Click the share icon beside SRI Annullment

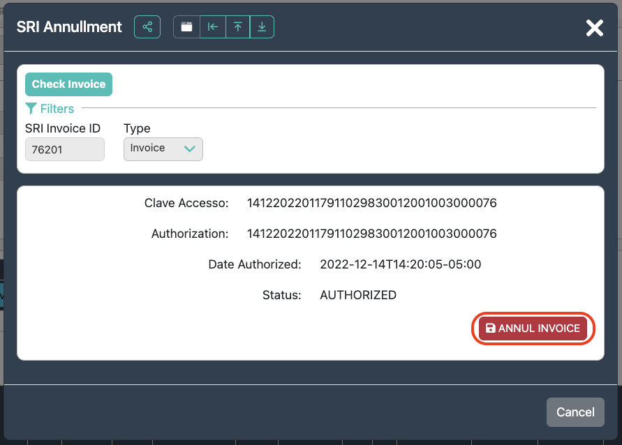click(147, 27)
